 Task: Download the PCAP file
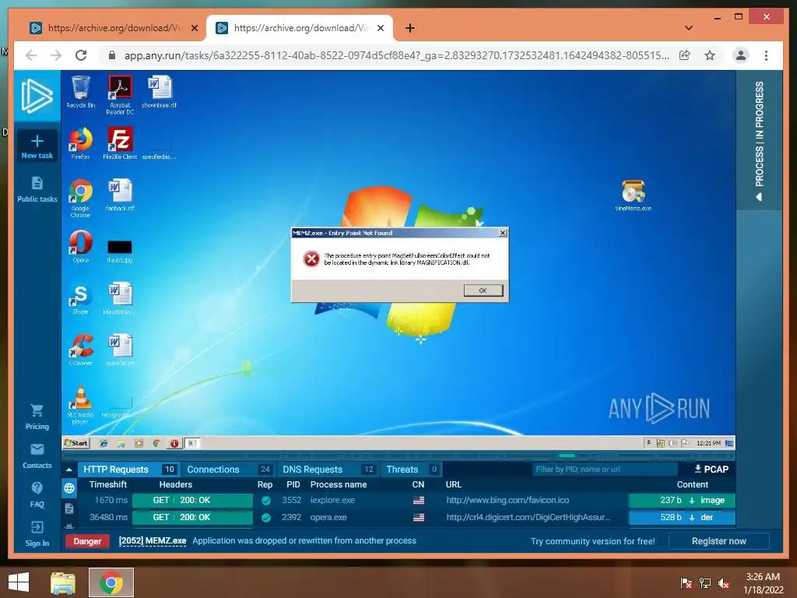point(711,470)
